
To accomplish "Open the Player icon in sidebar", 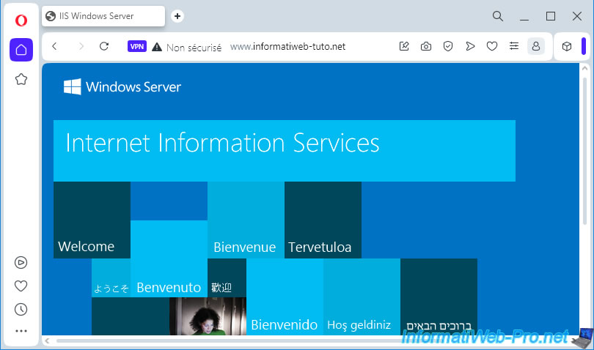I will click(21, 262).
